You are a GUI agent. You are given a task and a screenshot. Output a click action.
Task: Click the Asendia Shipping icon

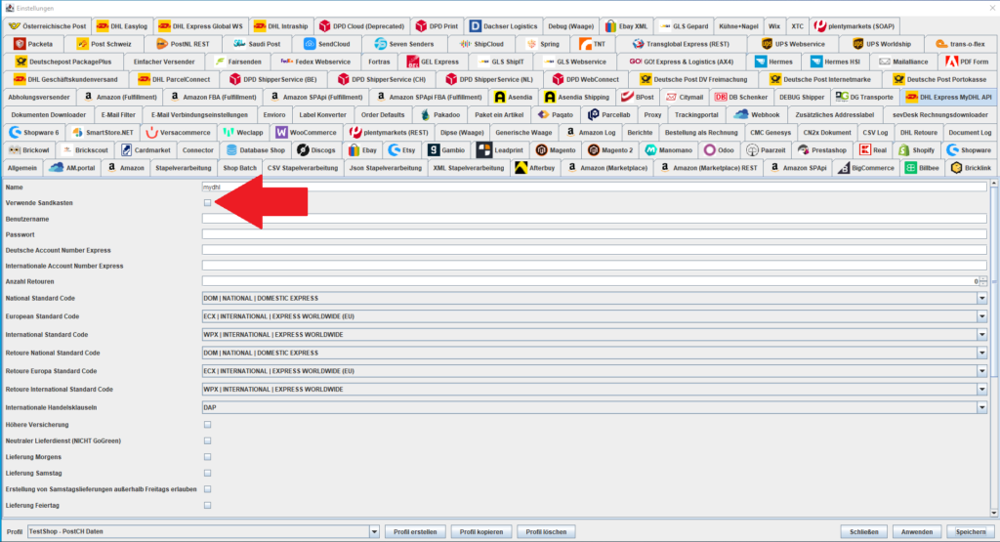pos(550,97)
